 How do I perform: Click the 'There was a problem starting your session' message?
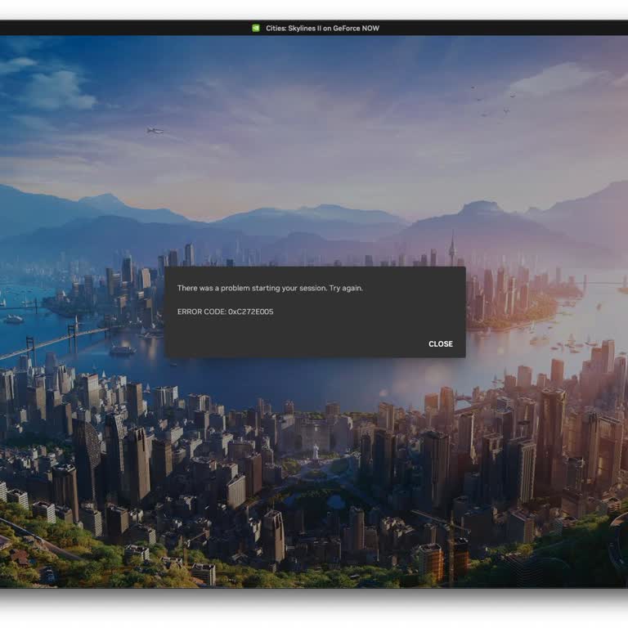(x=270, y=288)
